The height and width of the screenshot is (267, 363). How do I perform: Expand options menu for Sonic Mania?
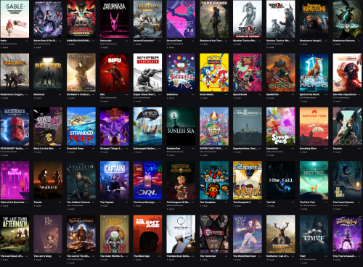coord(227,94)
